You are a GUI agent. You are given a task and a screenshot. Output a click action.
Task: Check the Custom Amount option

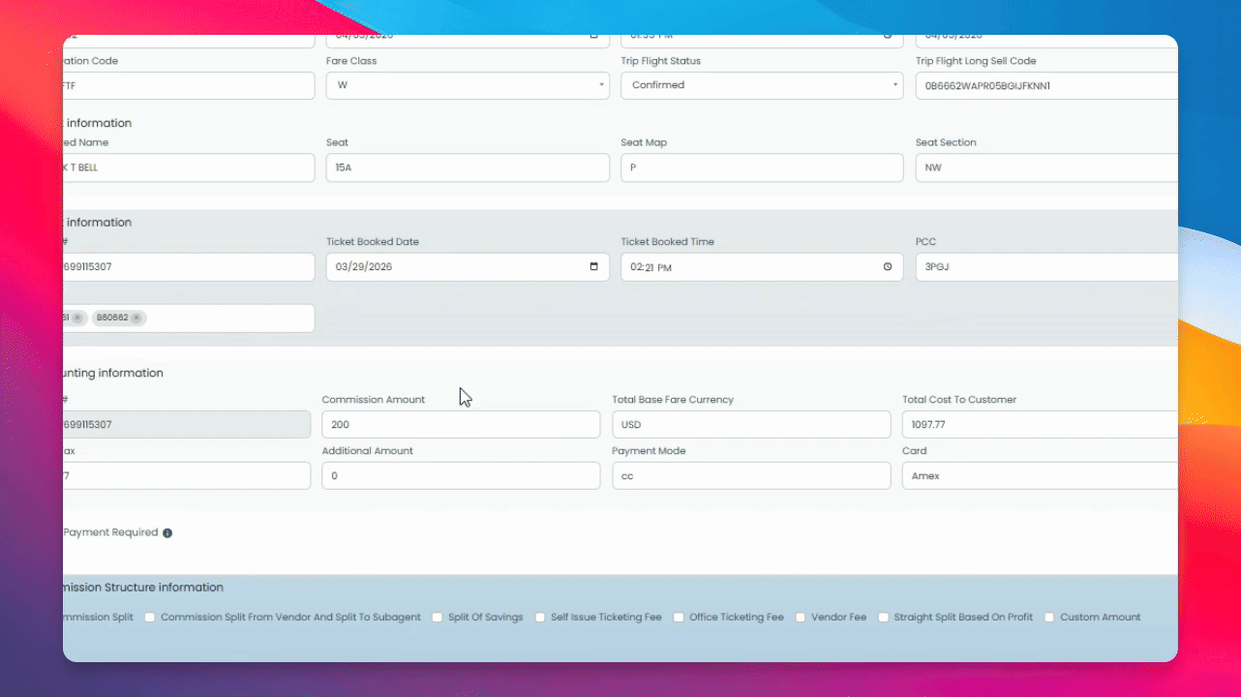[x=1049, y=618]
